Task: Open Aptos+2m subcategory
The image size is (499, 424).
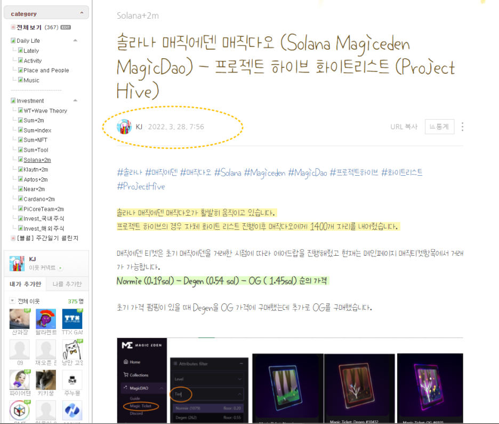Action: pyautogui.click(x=35, y=179)
